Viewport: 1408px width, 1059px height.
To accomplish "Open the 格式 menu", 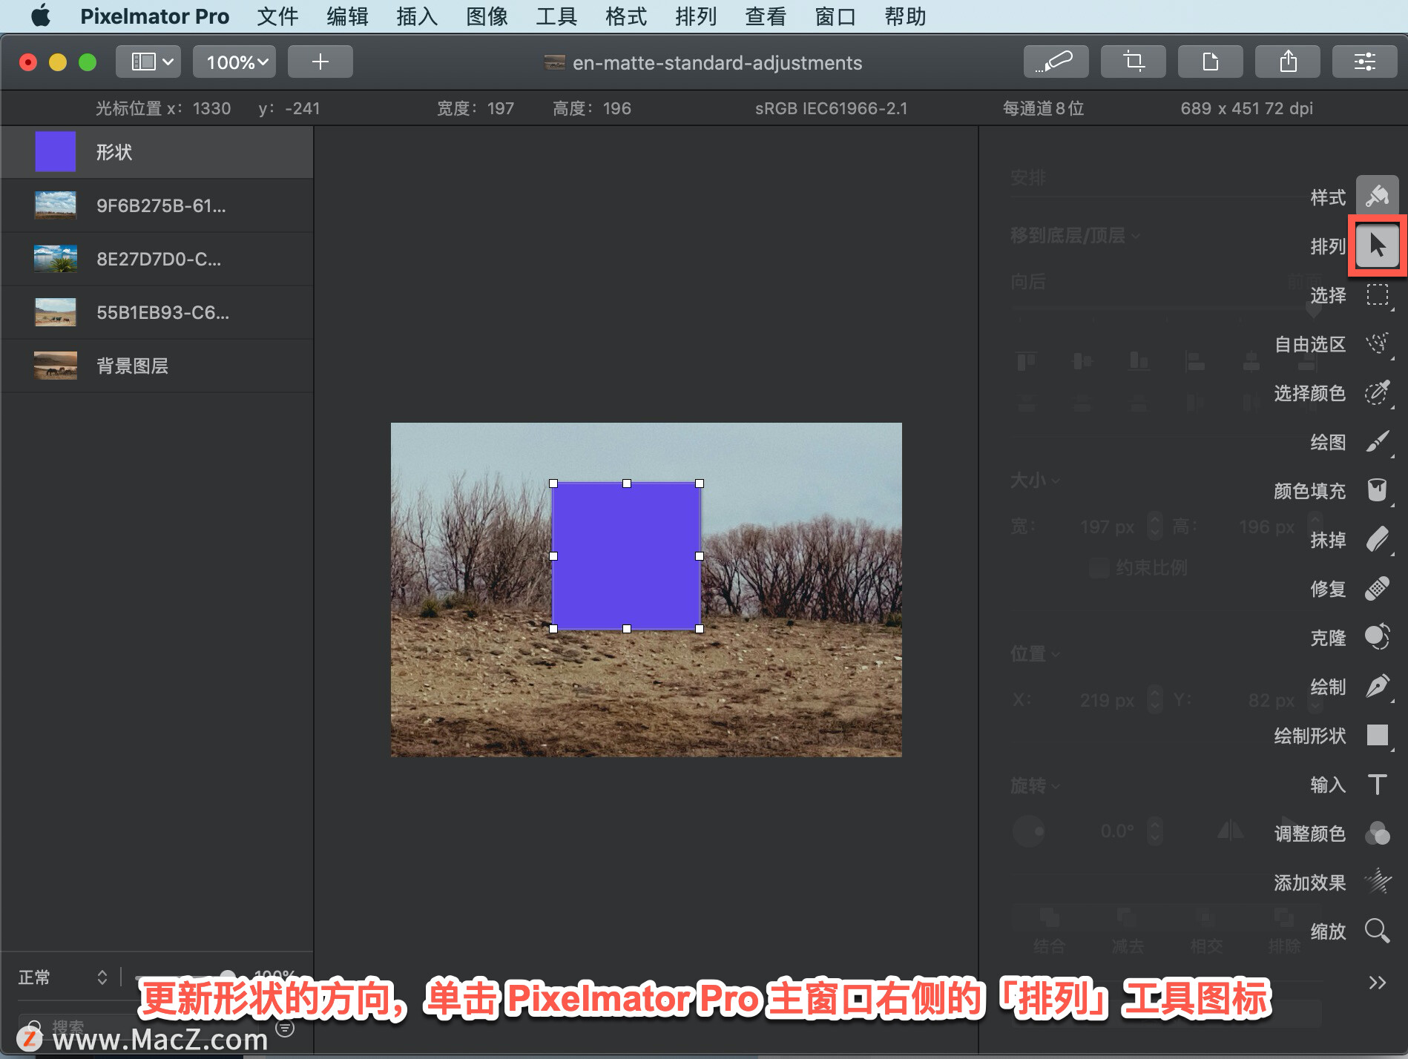I will [x=626, y=16].
